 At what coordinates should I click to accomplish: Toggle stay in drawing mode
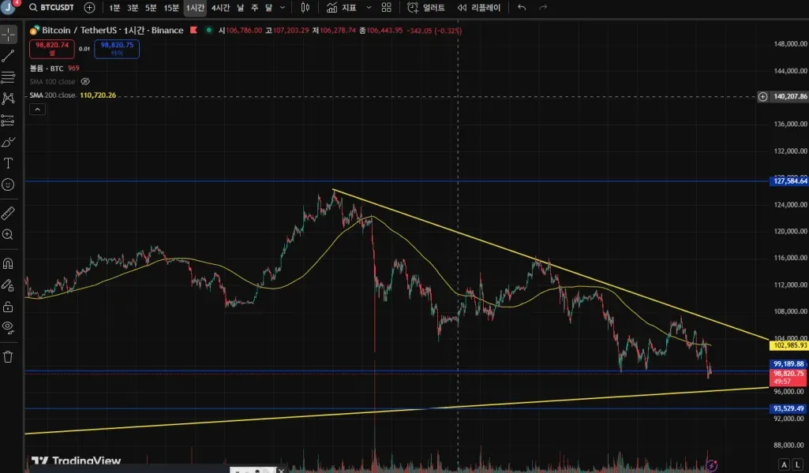[8, 285]
